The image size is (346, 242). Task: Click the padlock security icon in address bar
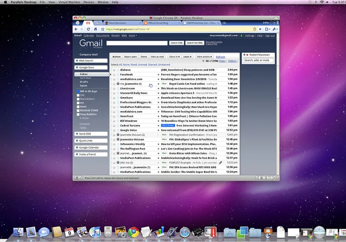(255, 29)
